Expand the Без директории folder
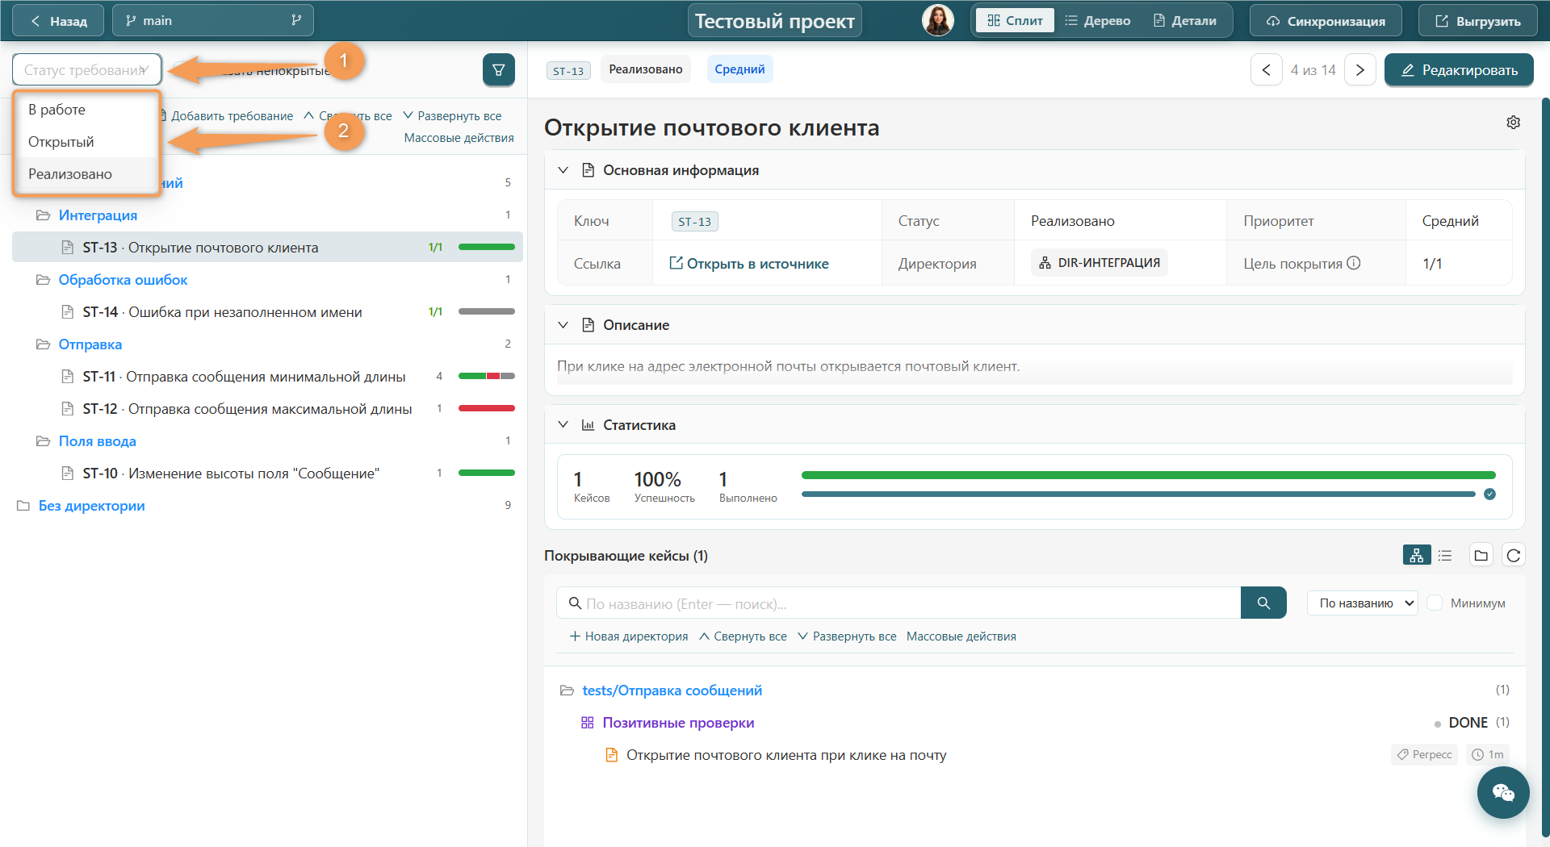 click(23, 506)
